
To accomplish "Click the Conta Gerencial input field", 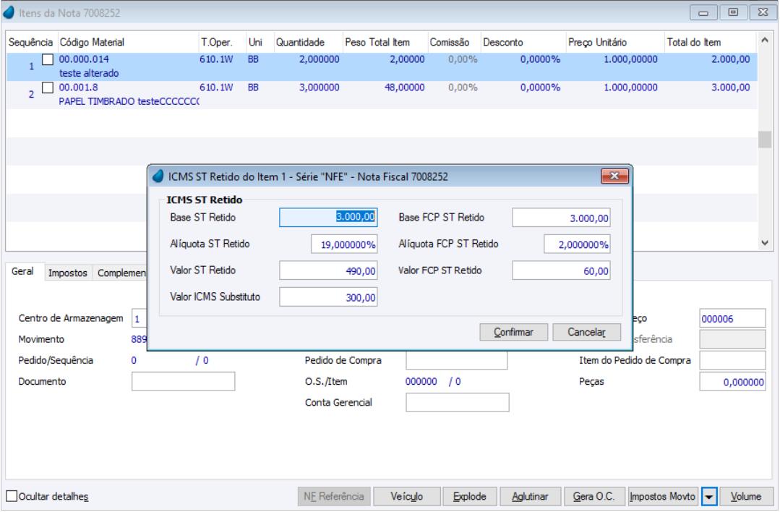I will (x=457, y=403).
